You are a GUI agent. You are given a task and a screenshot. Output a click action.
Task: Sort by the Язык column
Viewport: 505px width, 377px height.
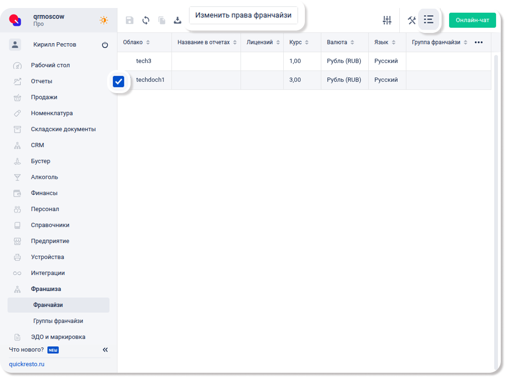(394, 42)
